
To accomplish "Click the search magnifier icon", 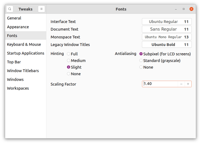I will point(10,9).
